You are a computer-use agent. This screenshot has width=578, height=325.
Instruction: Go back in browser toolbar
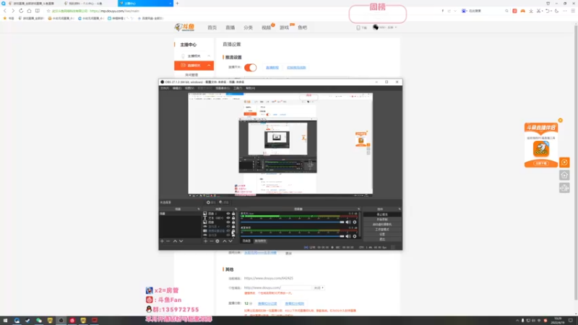[5, 11]
